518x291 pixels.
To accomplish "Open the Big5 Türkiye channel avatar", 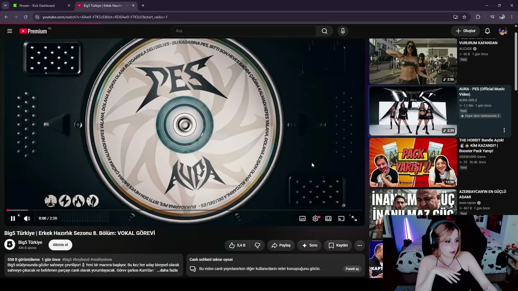I will (x=10, y=245).
